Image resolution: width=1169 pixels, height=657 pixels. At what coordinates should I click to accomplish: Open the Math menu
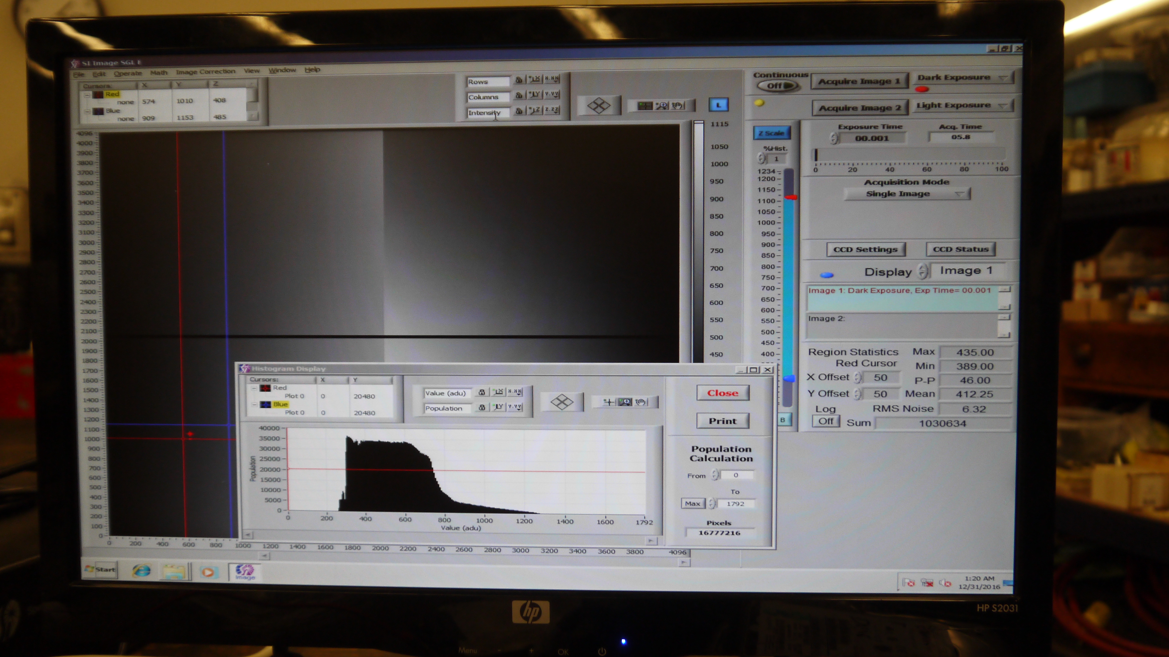[x=159, y=73]
